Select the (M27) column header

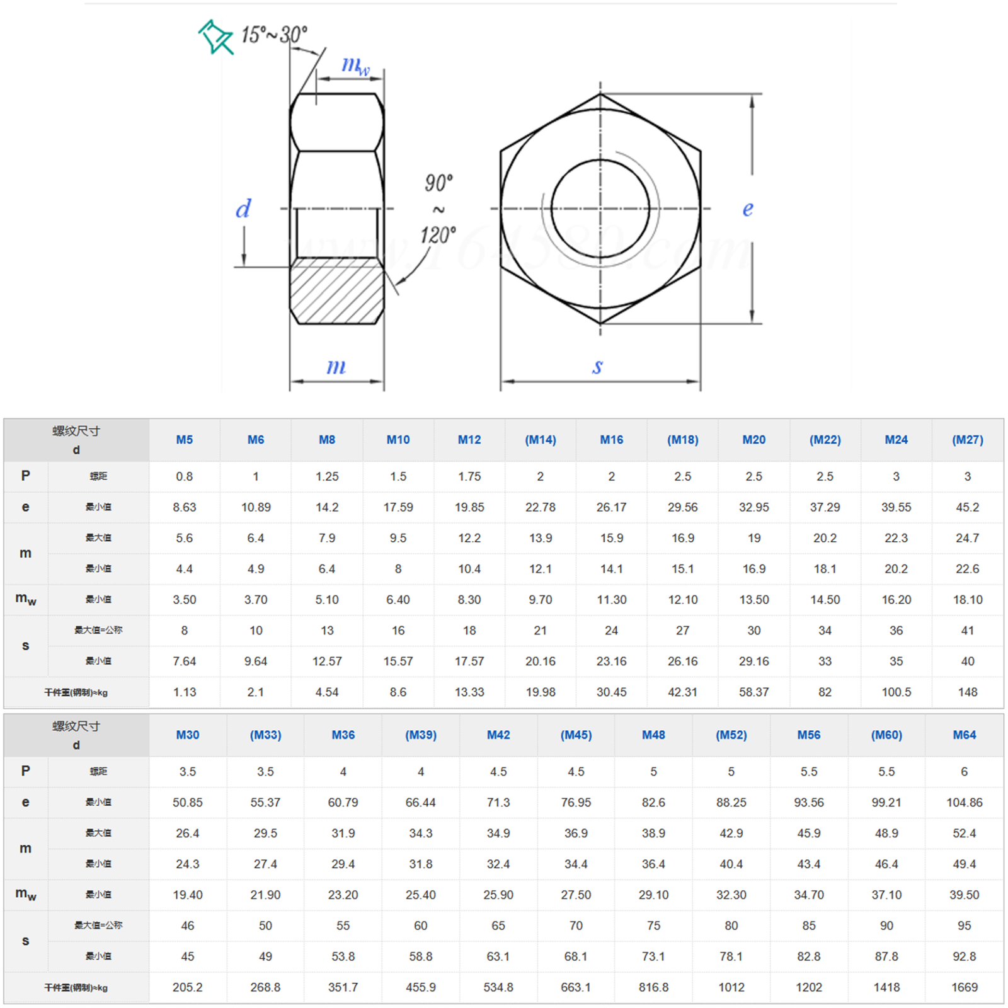[x=968, y=440]
